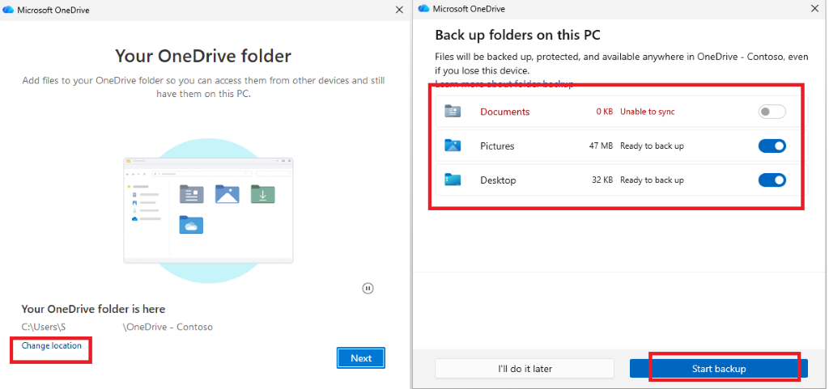Click the 'Your OneDrive folder' heading
Viewport: 829px width, 389px height.
click(203, 56)
